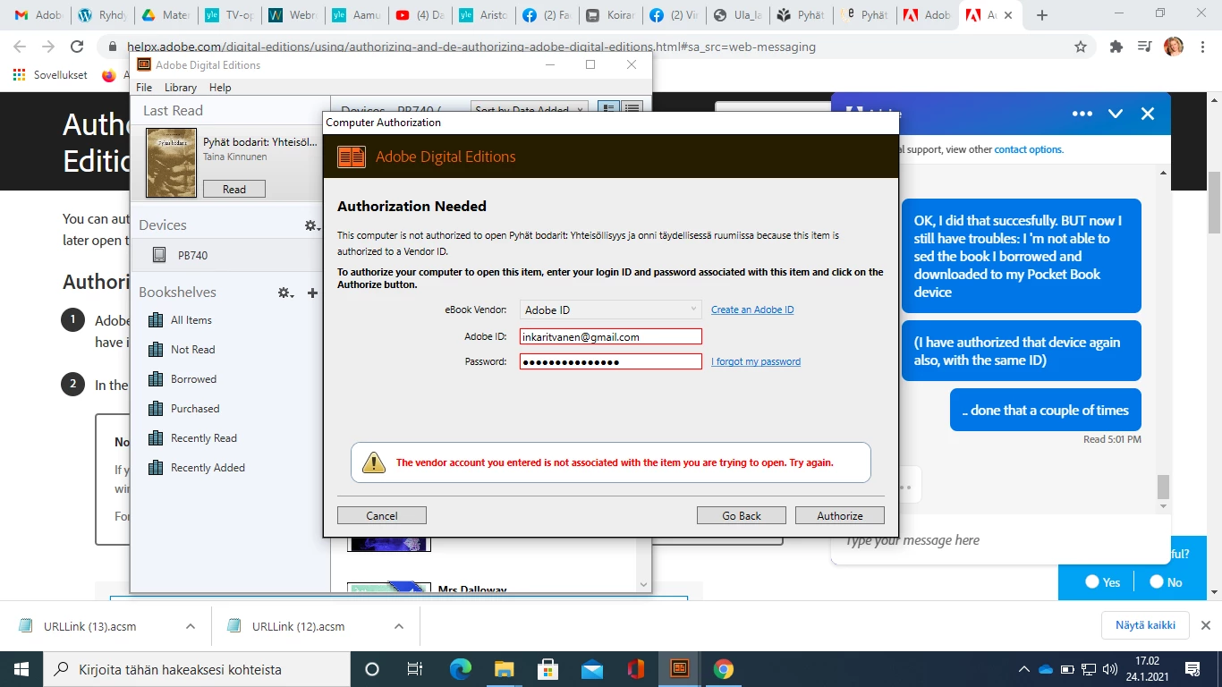Switch library to thumbnail view
The height and width of the screenshot is (687, 1222).
(608, 110)
